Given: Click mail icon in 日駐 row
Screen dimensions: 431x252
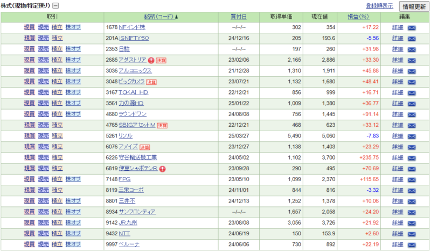Looking at the screenshot, I should pos(412,49).
